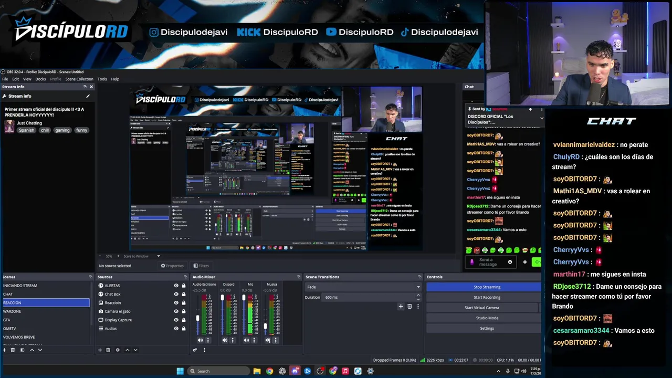Open the music app in the taskbar

[x=345, y=371]
